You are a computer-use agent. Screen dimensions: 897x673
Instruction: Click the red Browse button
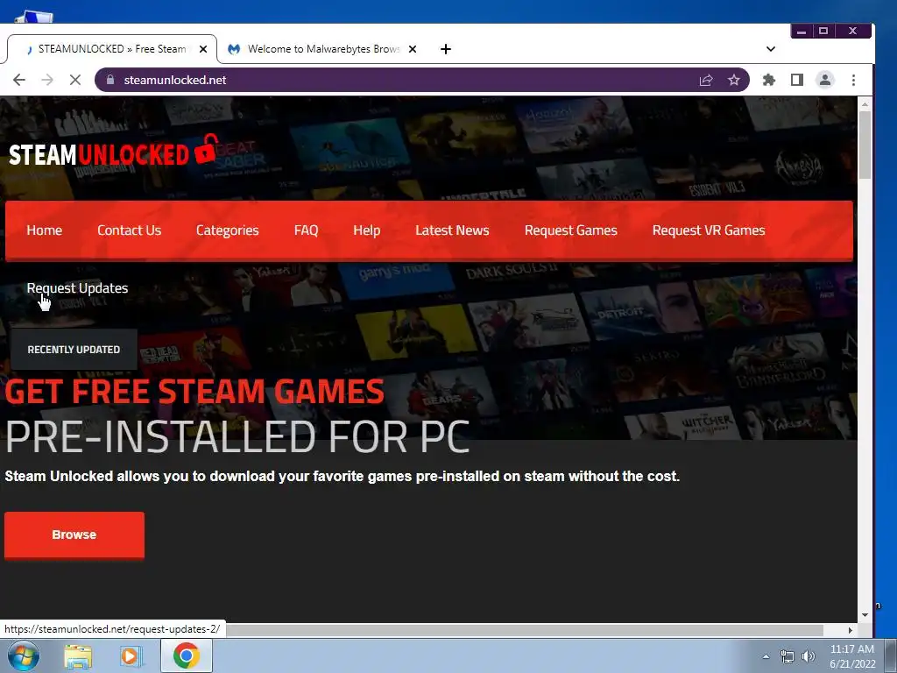tap(74, 535)
